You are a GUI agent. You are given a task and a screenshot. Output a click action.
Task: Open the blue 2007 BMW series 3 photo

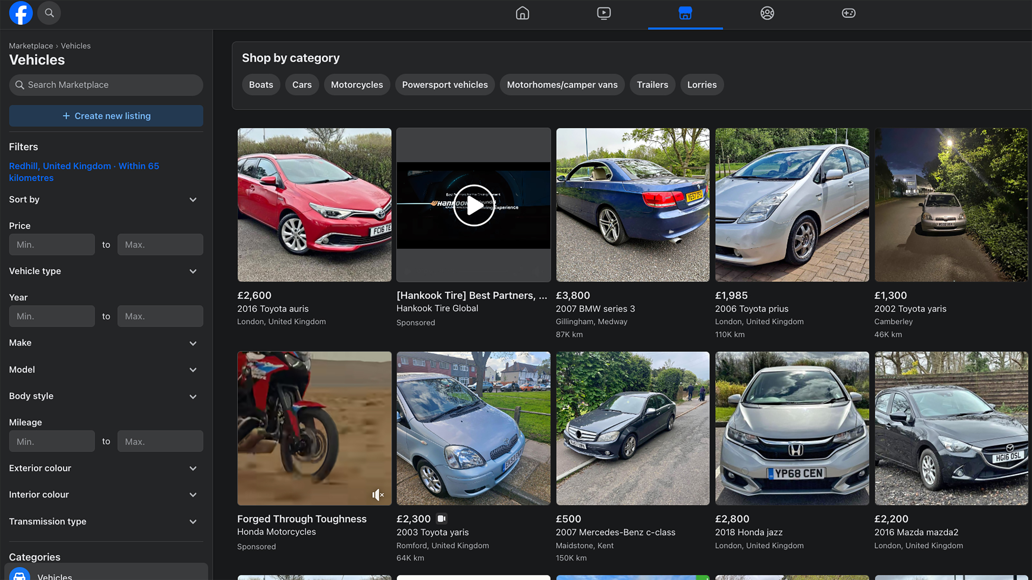tap(632, 205)
